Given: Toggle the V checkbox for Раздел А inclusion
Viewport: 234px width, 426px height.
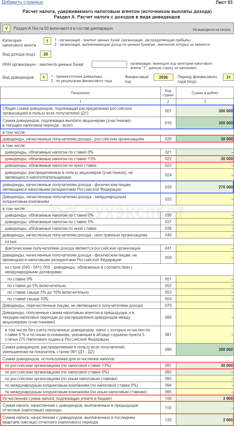Looking at the screenshot, I should (6, 28).
